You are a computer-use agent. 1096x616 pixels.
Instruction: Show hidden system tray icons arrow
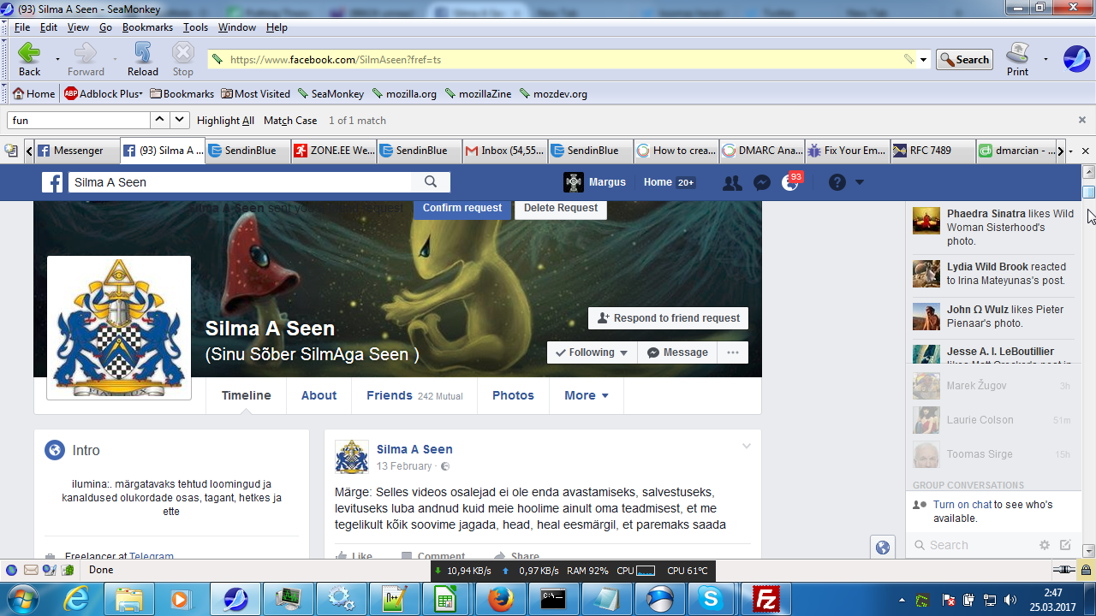point(902,600)
